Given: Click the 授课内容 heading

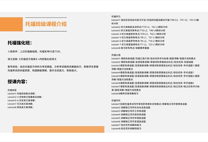Looking at the screenshot, I should pyautogui.click(x=18, y=82).
